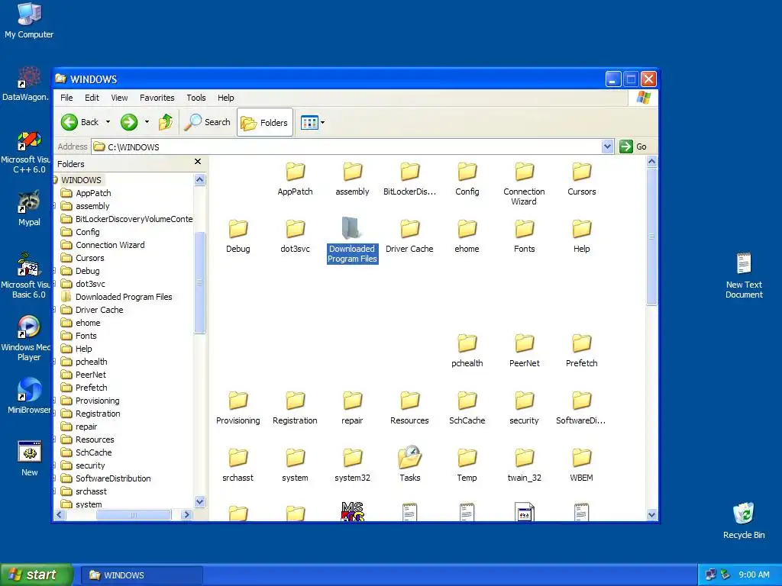
Task: Open the Tools menu
Action: (x=196, y=98)
